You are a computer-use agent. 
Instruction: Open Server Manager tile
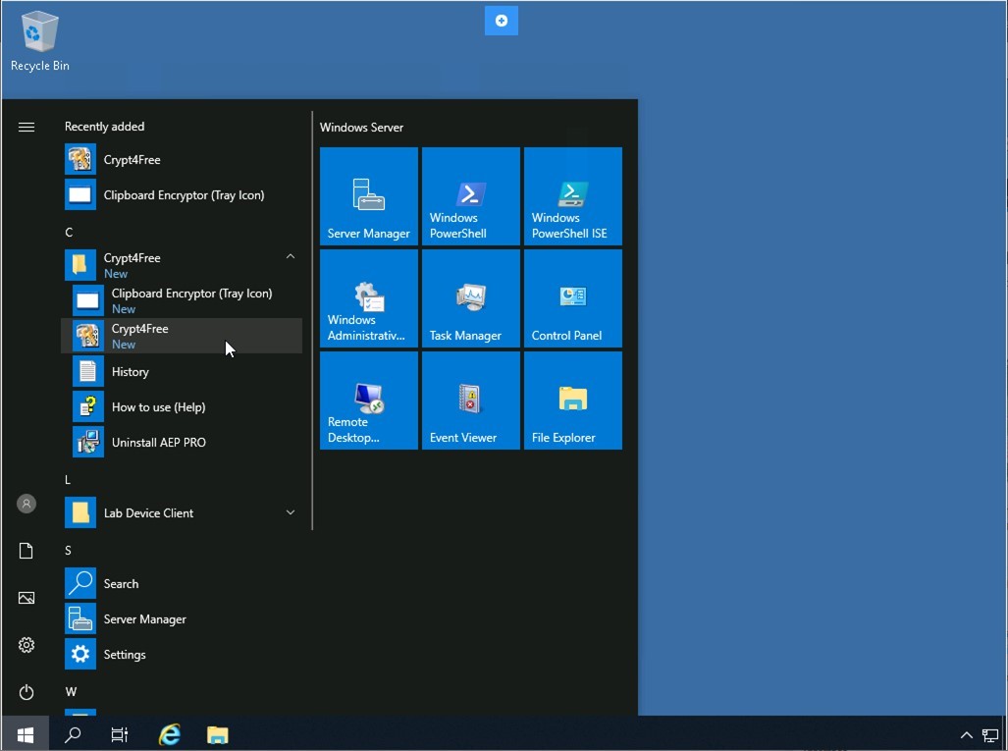click(x=369, y=196)
